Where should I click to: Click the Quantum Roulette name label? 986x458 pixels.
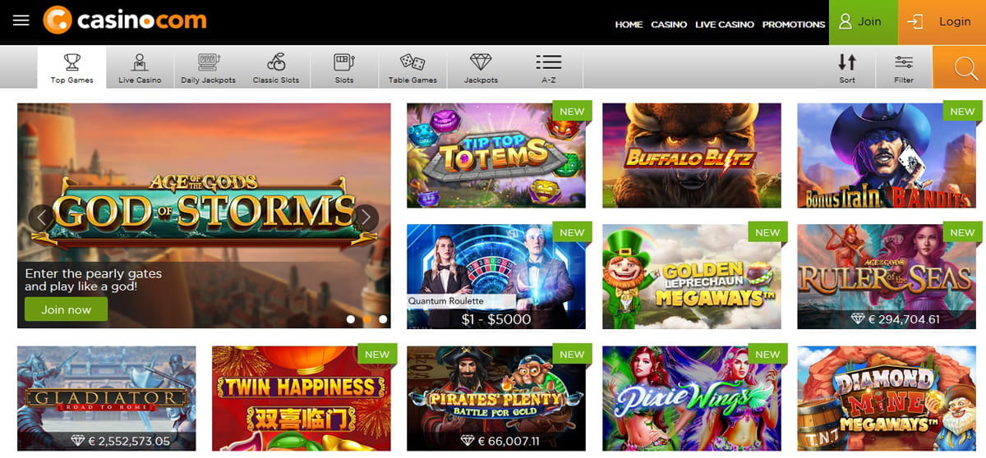coord(446,301)
